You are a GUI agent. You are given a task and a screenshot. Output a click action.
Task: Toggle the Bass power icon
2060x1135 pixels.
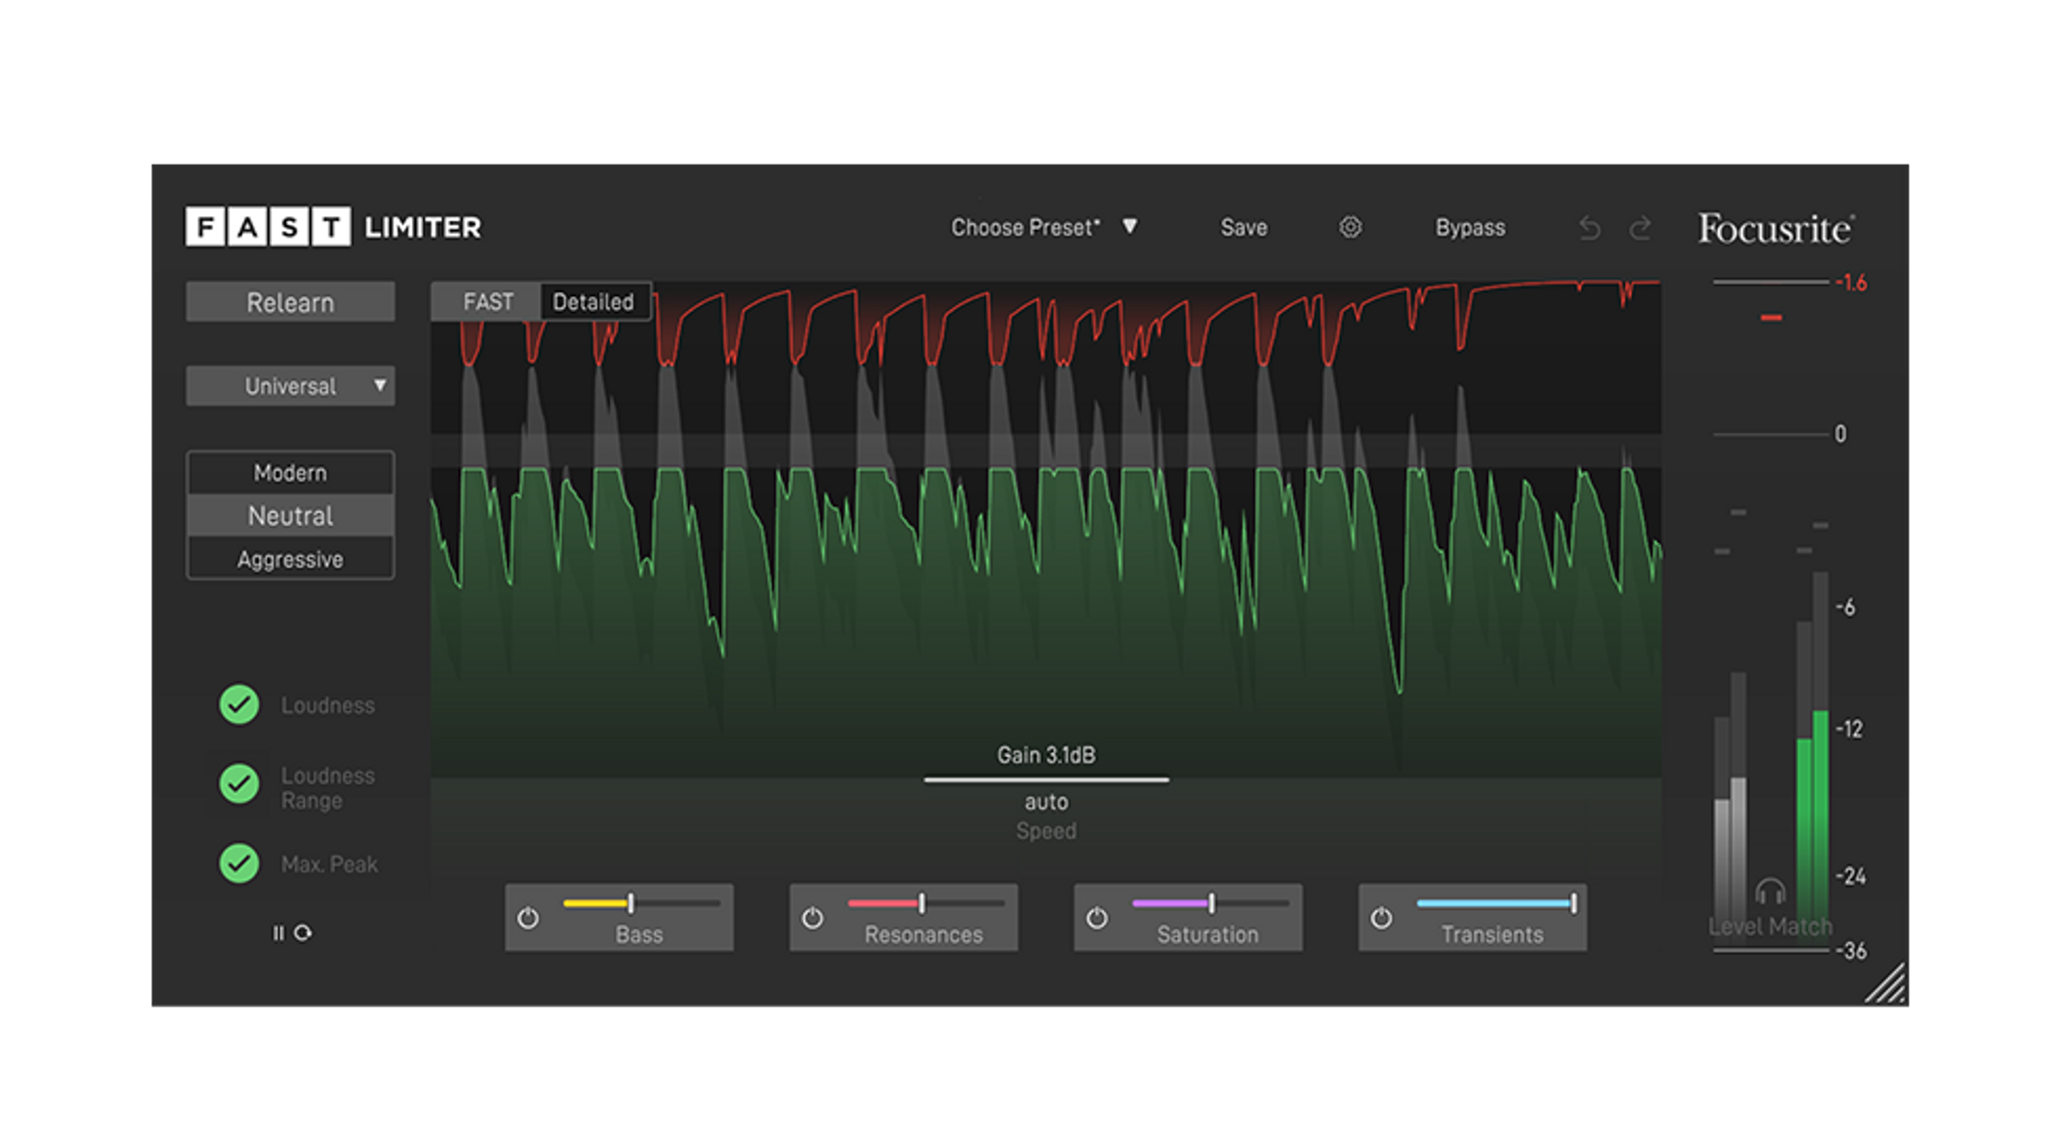tap(528, 917)
